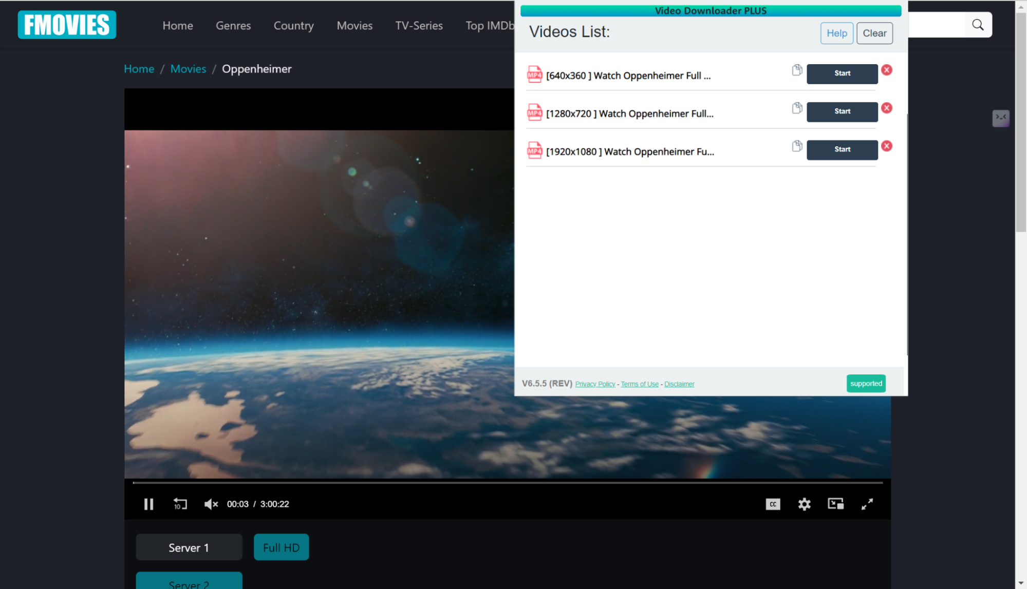Enter fullscreen mode
The height and width of the screenshot is (589, 1027).
pyautogui.click(x=867, y=504)
